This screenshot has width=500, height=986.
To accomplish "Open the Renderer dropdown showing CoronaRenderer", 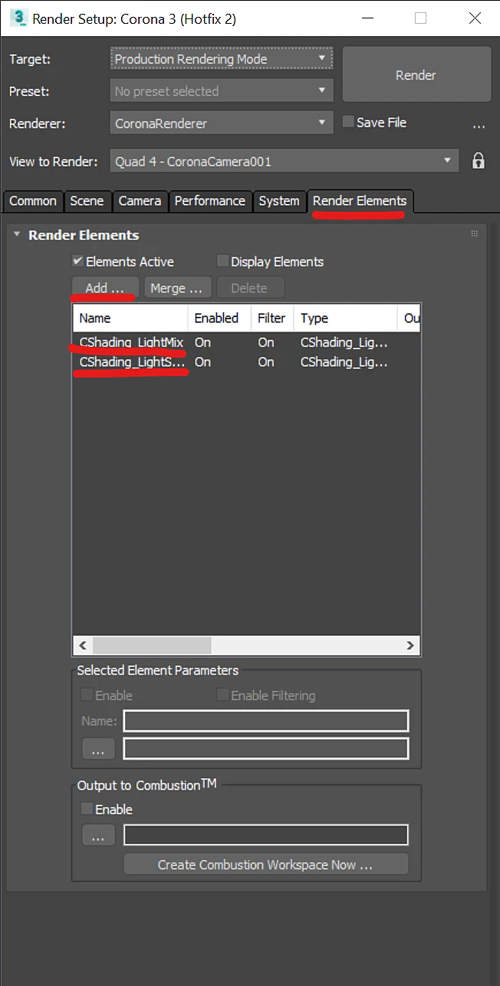I will click(222, 124).
